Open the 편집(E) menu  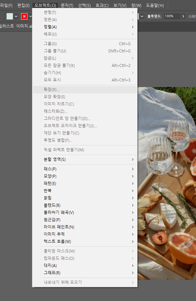click(x=23, y=5)
